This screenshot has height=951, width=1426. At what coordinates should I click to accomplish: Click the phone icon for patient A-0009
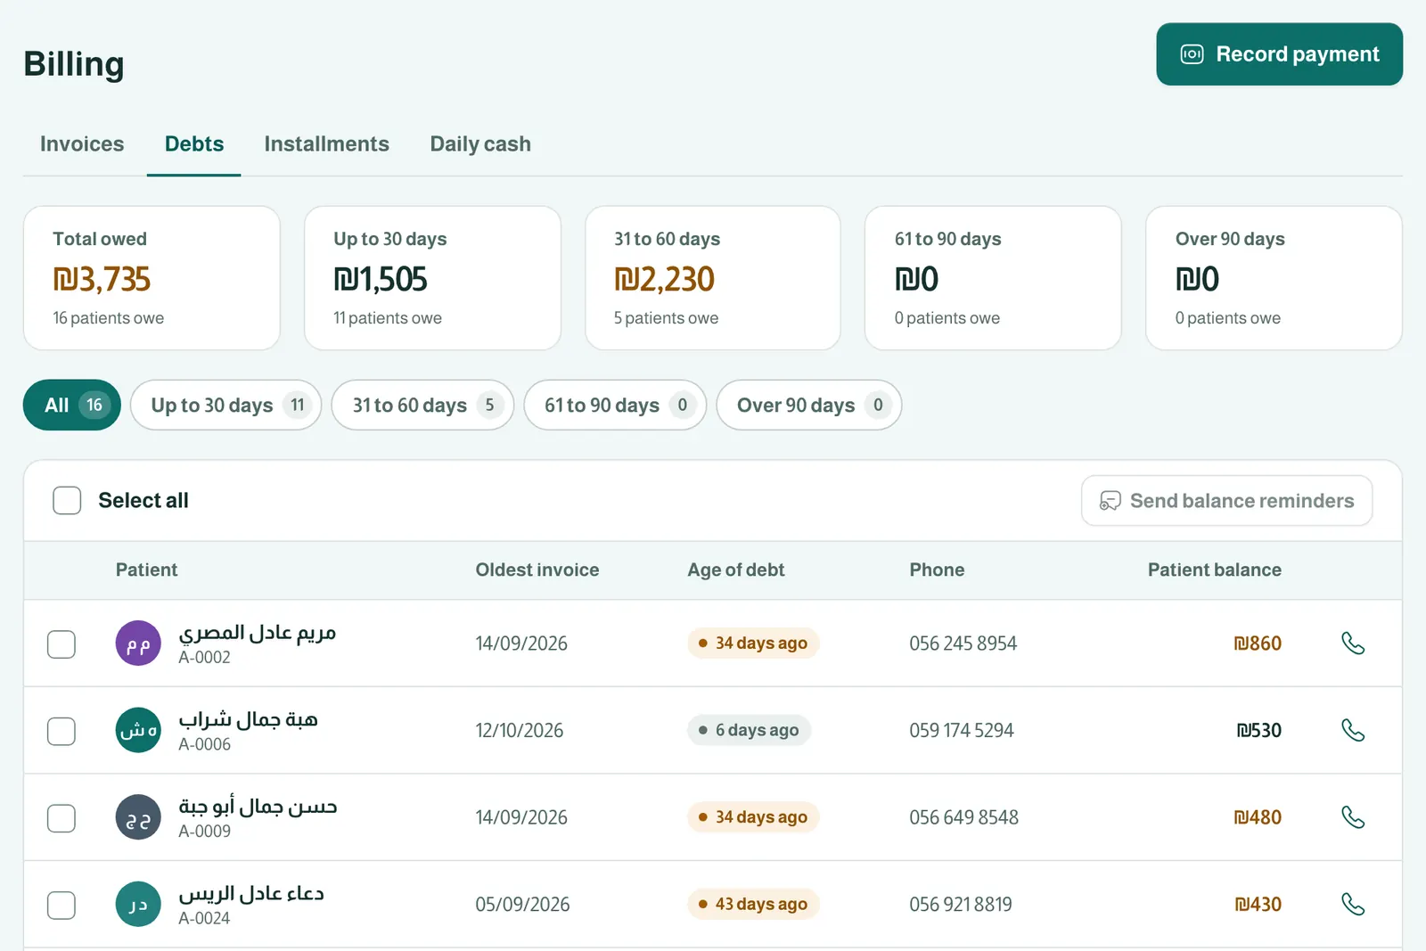pyautogui.click(x=1353, y=817)
